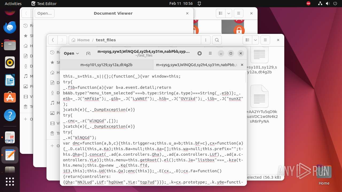Launch Rhythmbox from the dock

pyautogui.click(x=10, y=63)
